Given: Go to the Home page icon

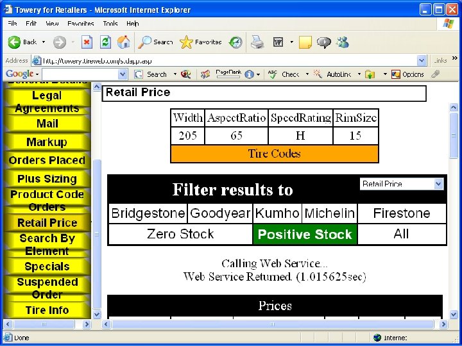Looking at the screenshot, I should coord(124,42).
